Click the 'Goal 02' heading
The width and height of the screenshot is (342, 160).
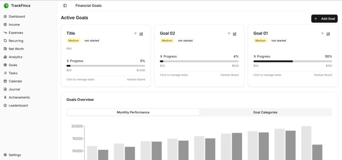(x=167, y=34)
